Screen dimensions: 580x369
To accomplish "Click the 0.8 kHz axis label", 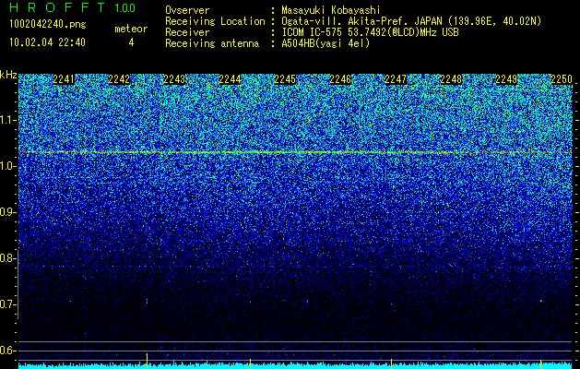I will pos(7,258).
